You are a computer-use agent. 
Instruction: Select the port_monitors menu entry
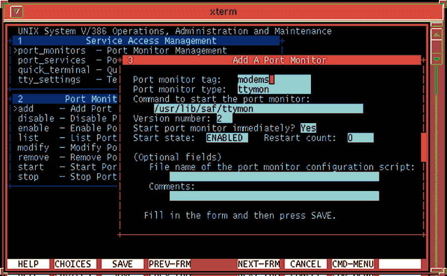point(51,50)
